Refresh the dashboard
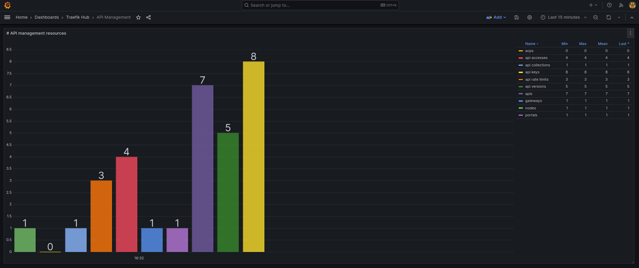 [x=609, y=17]
